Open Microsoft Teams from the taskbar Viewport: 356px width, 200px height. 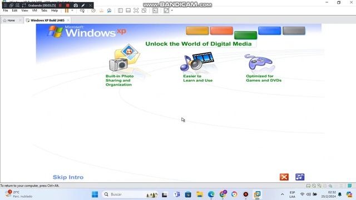coord(176,194)
